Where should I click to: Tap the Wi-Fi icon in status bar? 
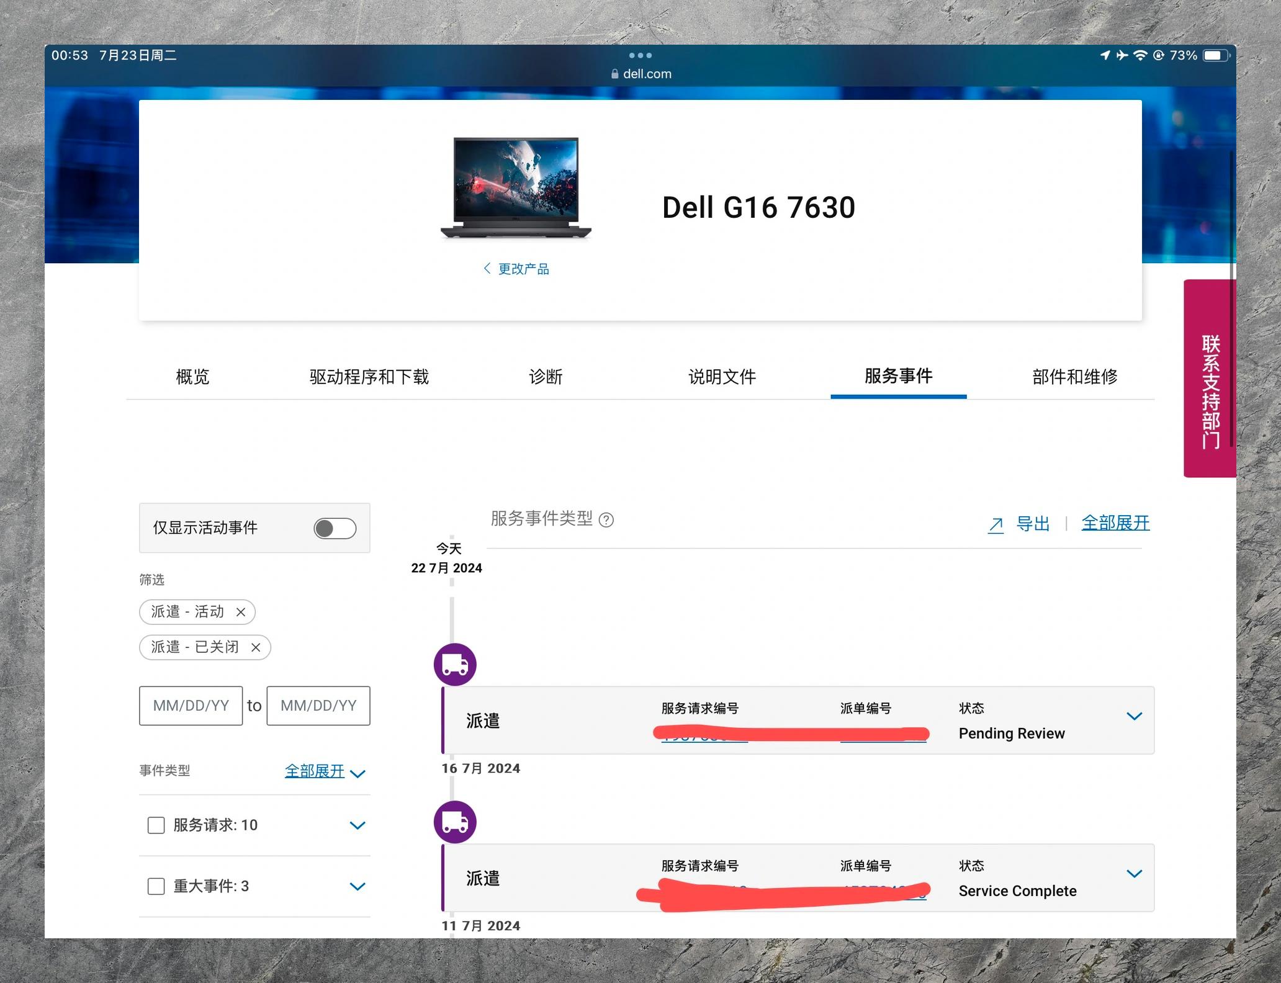(x=1140, y=55)
